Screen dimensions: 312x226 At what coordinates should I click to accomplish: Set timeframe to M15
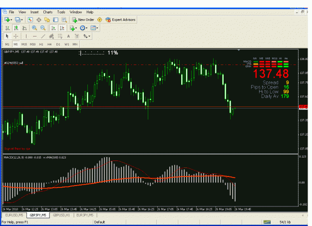[x=24, y=44]
